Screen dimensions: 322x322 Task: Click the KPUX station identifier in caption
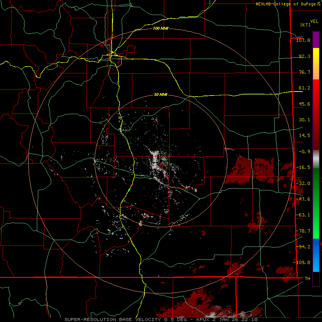(x=203, y=319)
